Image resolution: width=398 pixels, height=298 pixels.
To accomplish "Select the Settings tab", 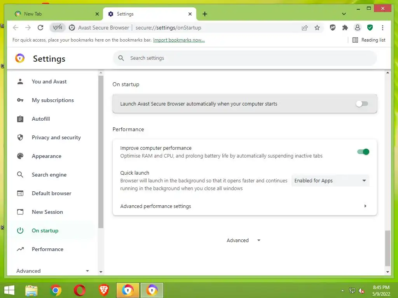I will pos(150,14).
